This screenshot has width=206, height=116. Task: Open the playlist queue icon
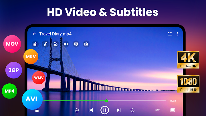170,34
